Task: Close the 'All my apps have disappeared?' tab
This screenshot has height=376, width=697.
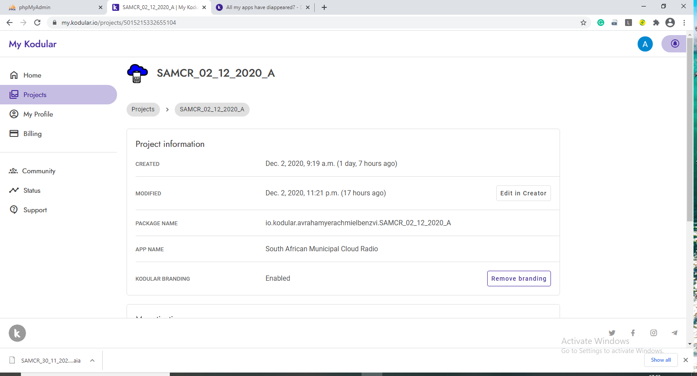Action: pos(308,7)
